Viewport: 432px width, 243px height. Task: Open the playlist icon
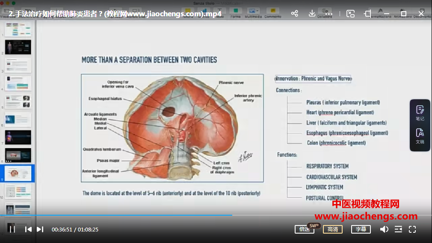(398, 229)
